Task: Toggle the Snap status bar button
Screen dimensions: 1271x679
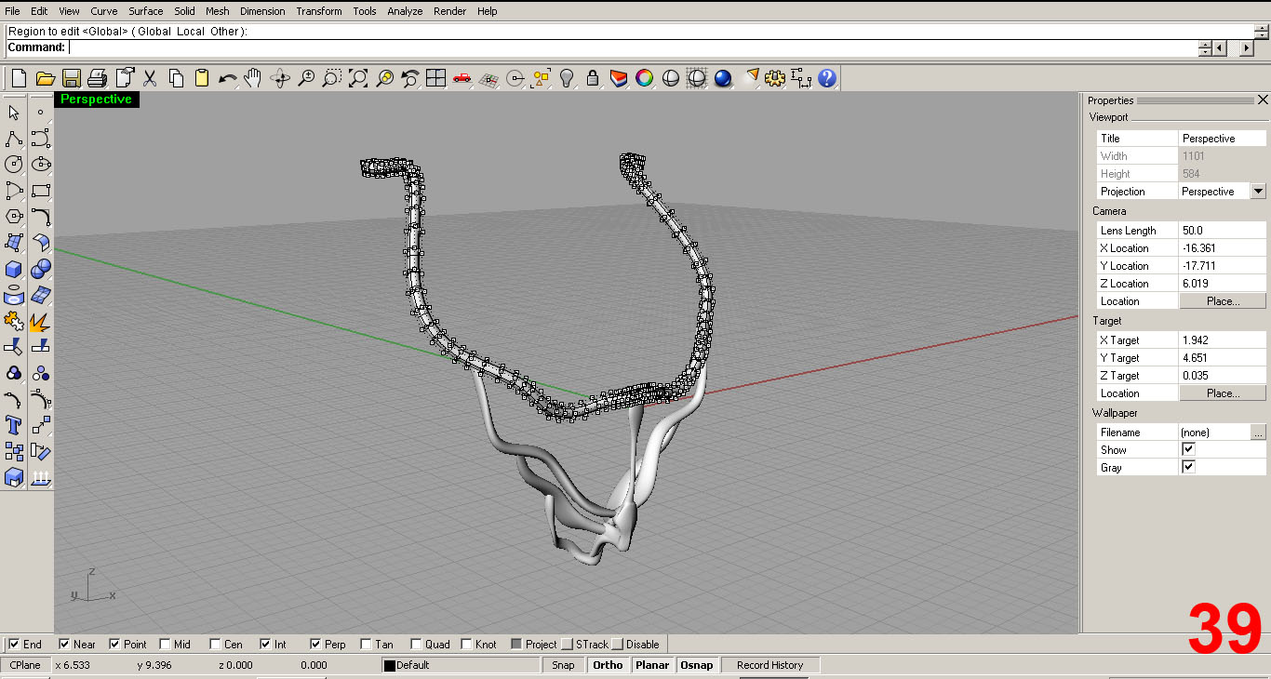Action: tap(563, 665)
